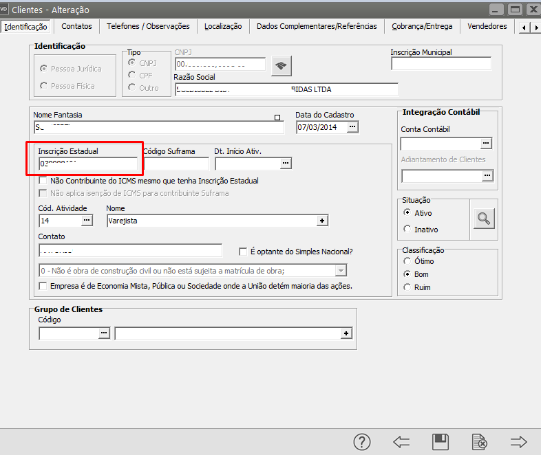541x455 pixels.
Task: Go to next record with right arrow
Action: (x=518, y=442)
